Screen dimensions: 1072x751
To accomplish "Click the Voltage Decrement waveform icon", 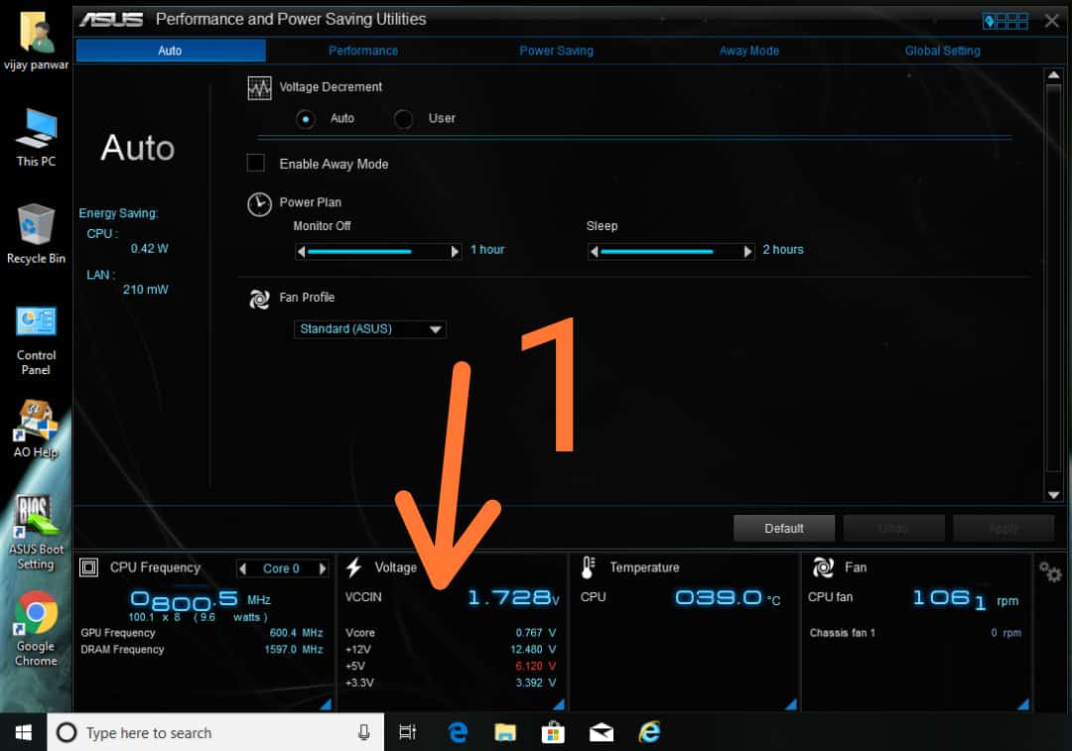I will tap(259, 88).
